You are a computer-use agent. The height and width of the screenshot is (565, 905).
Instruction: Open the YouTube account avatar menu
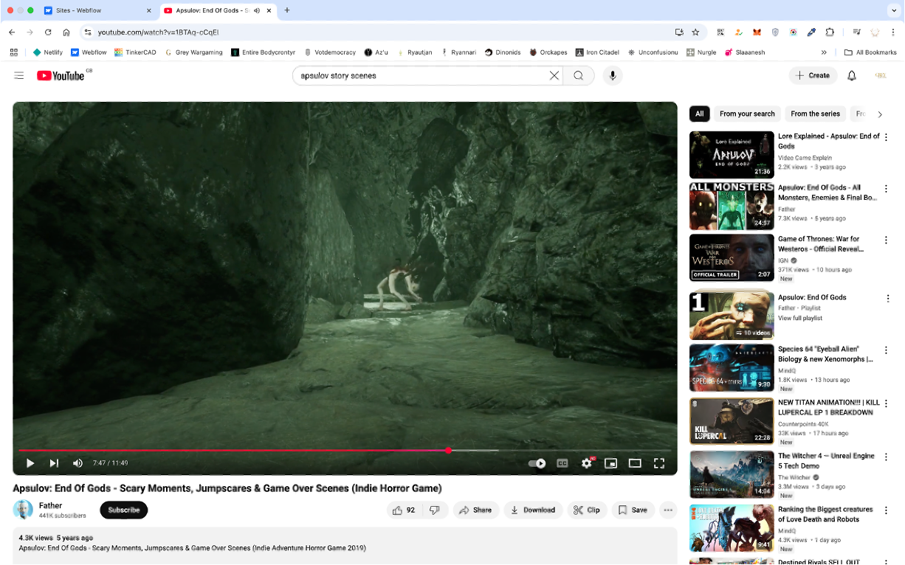(x=881, y=75)
